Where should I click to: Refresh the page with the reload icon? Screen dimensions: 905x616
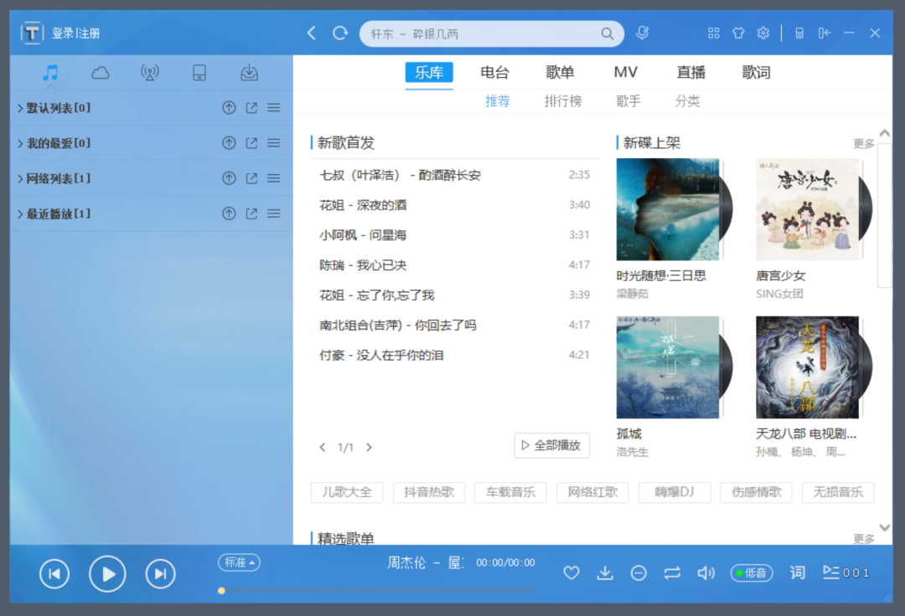[340, 33]
